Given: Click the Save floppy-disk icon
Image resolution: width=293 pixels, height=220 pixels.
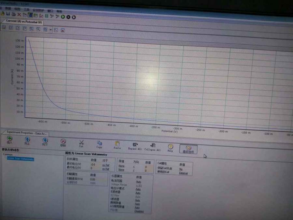Looking at the screenshot, I should click(x=8, y=14).
